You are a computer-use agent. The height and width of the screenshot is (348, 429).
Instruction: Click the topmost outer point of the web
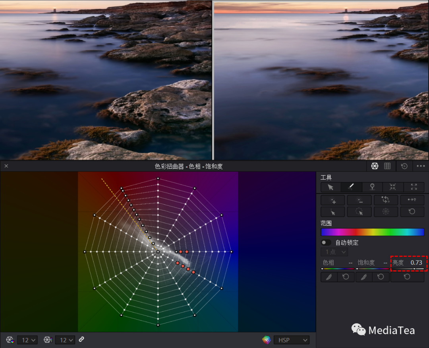click(x=158, y=178)
